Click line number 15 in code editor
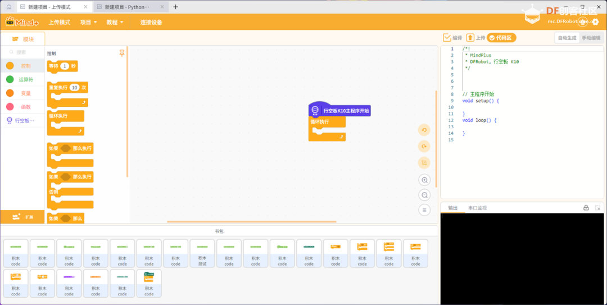 (451, 140)
